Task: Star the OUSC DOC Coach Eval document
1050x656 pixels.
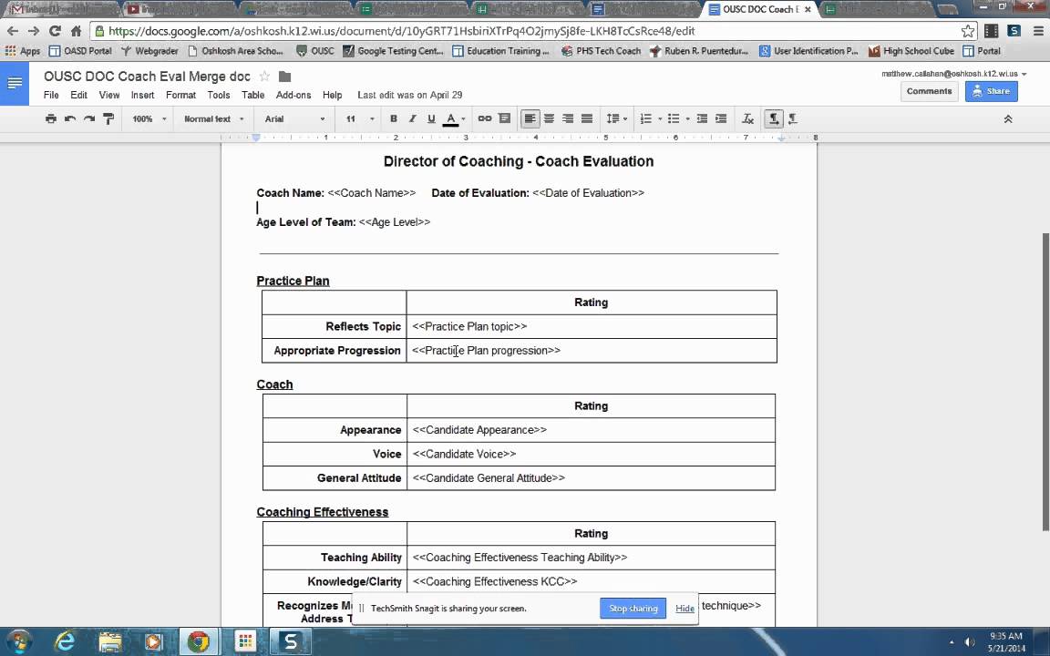Action: click(x=264, y=77)
